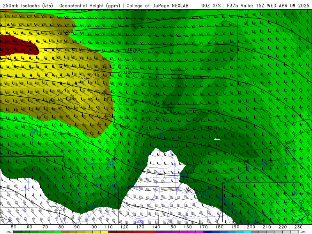Click the '250mb Isotachs (kts)' title text
Screen dimensions: 312x234
[28, 5]
